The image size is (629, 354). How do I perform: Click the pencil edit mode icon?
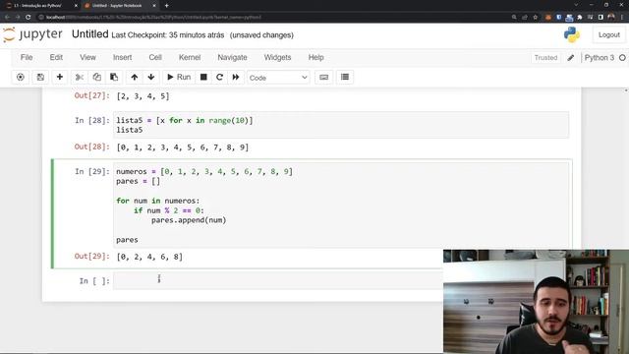point(571,58)
